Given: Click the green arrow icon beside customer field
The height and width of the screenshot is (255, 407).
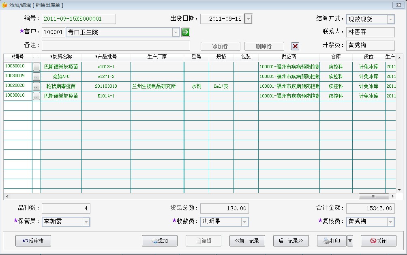Looking at the screenshot, I should tap(185, 32).
